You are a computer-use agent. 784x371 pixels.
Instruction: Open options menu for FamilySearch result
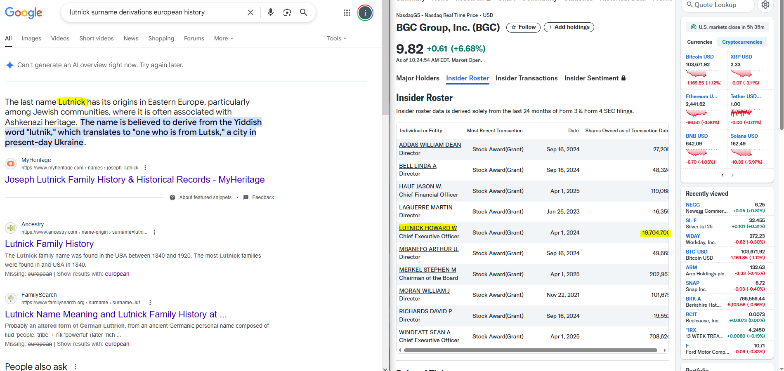pos(150,303)
